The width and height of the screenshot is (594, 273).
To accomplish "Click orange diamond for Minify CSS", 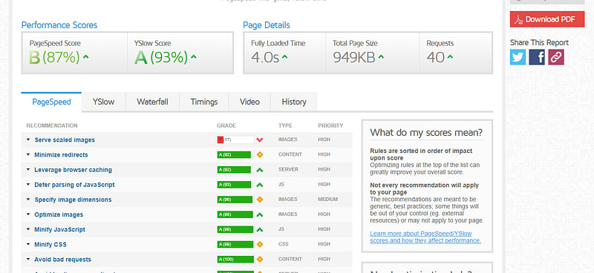I will click(259, 244).
